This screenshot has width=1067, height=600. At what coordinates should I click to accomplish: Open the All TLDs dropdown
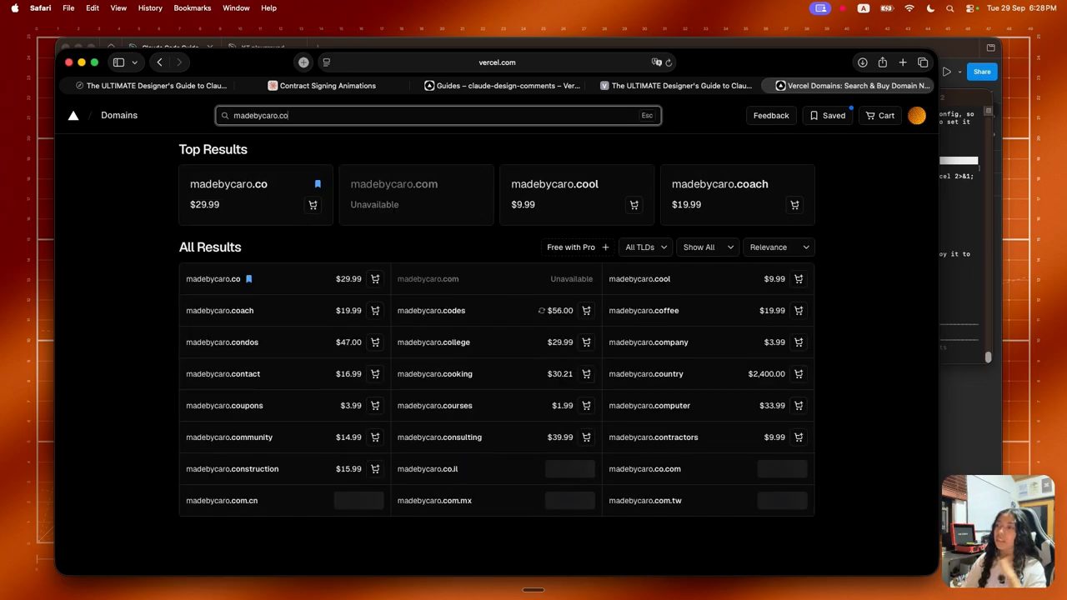coord(645,247)
